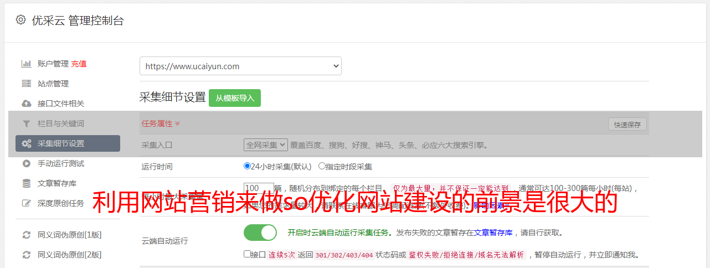This screenshot has width=710, height=268.
Task: Click the hourly max collection number field
Action: 259,188
